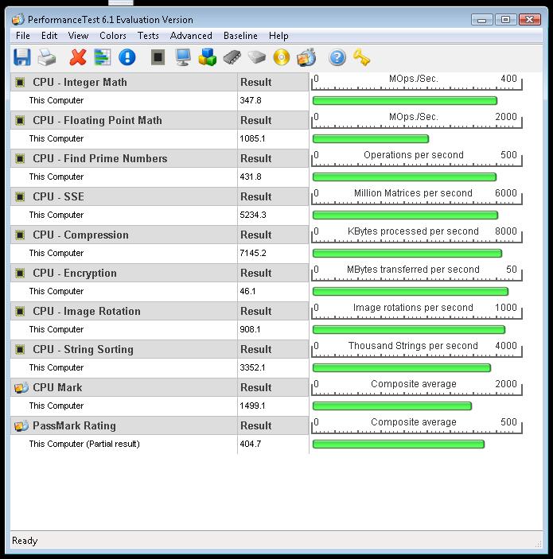Run the CD test gold disc icon

tap(282, 57)
